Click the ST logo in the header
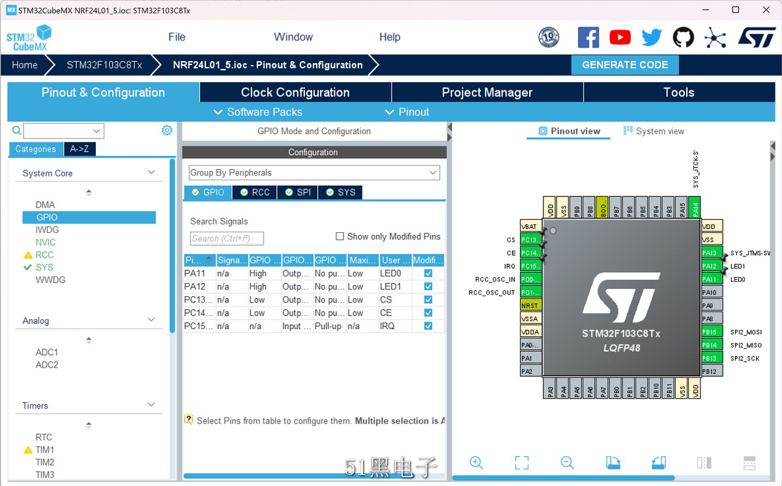Viewport: 782px width, 486px height. point(757,37)
